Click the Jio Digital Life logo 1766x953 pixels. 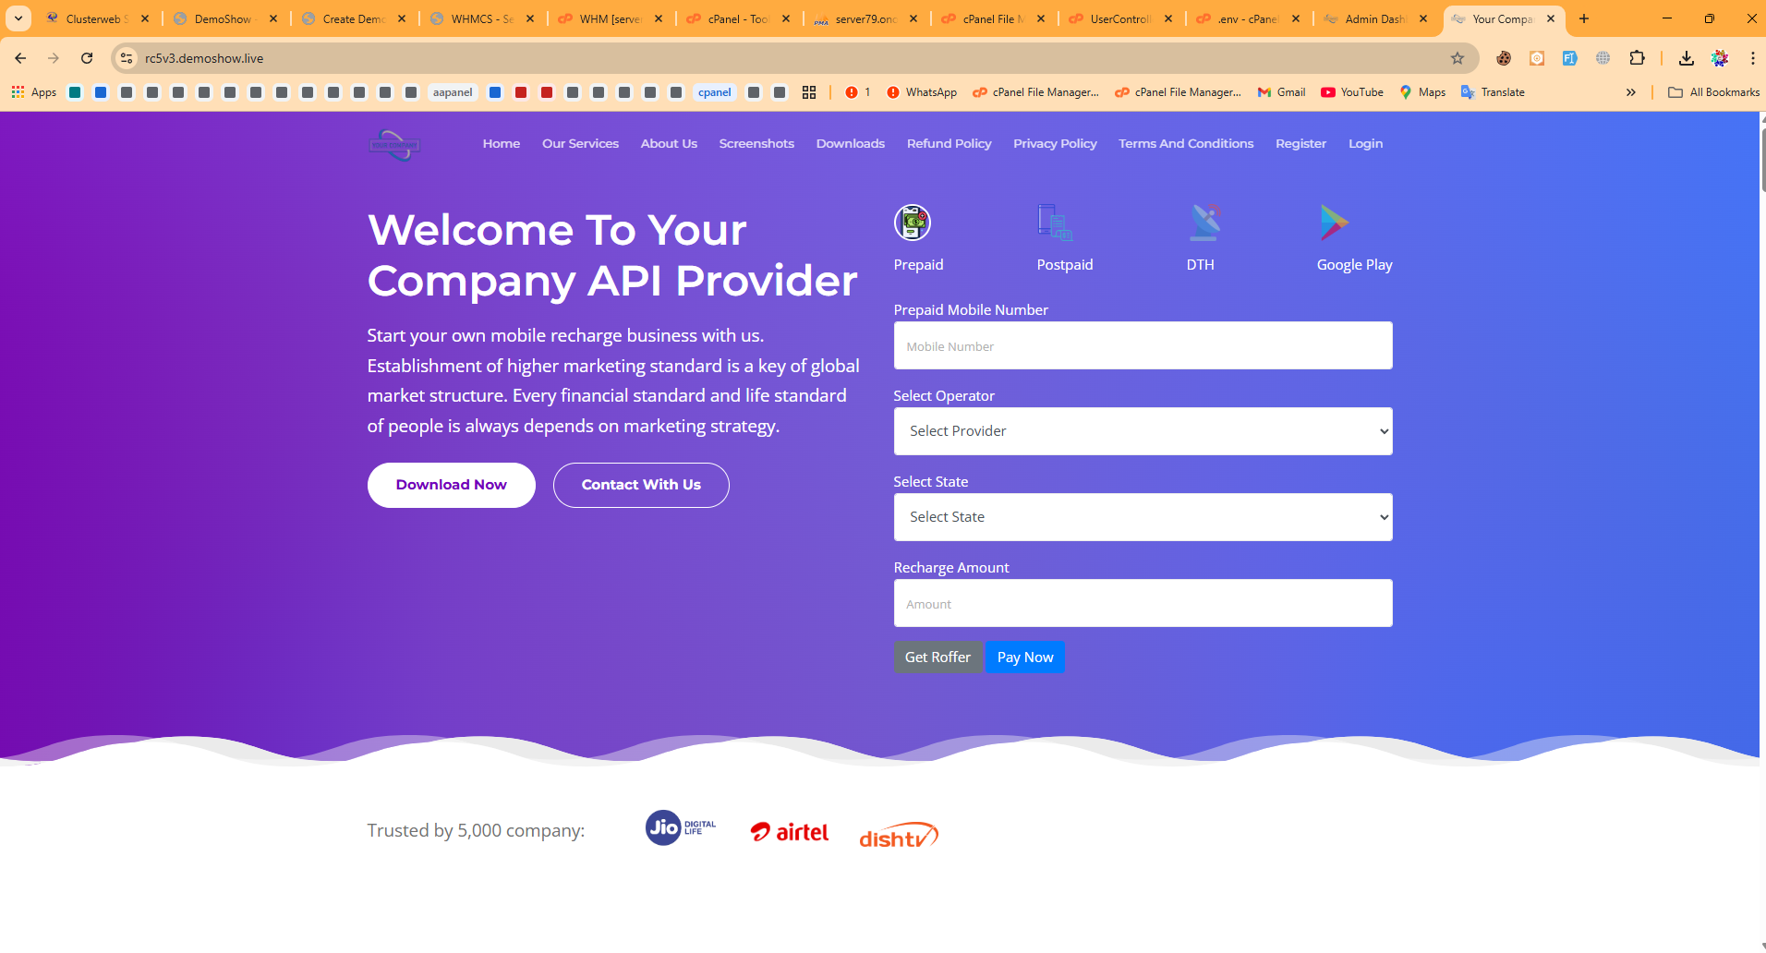680,828
